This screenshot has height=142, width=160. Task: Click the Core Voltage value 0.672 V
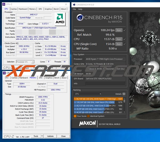45,24
